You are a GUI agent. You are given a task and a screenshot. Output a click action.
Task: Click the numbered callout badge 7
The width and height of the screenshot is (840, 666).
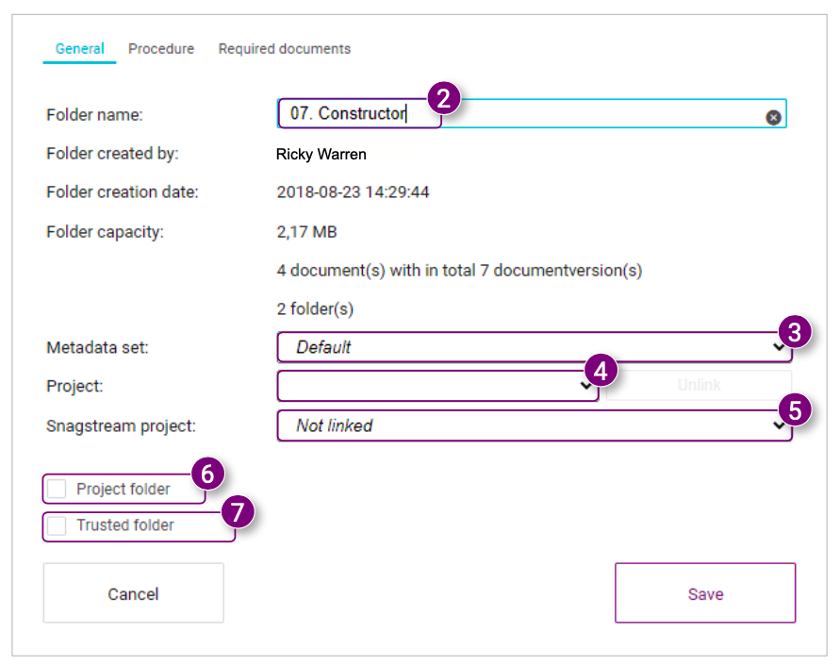pos(239,512)
